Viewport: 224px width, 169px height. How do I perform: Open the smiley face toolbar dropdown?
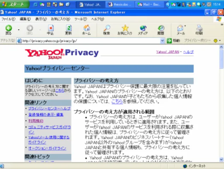click(x=217, y=41)
